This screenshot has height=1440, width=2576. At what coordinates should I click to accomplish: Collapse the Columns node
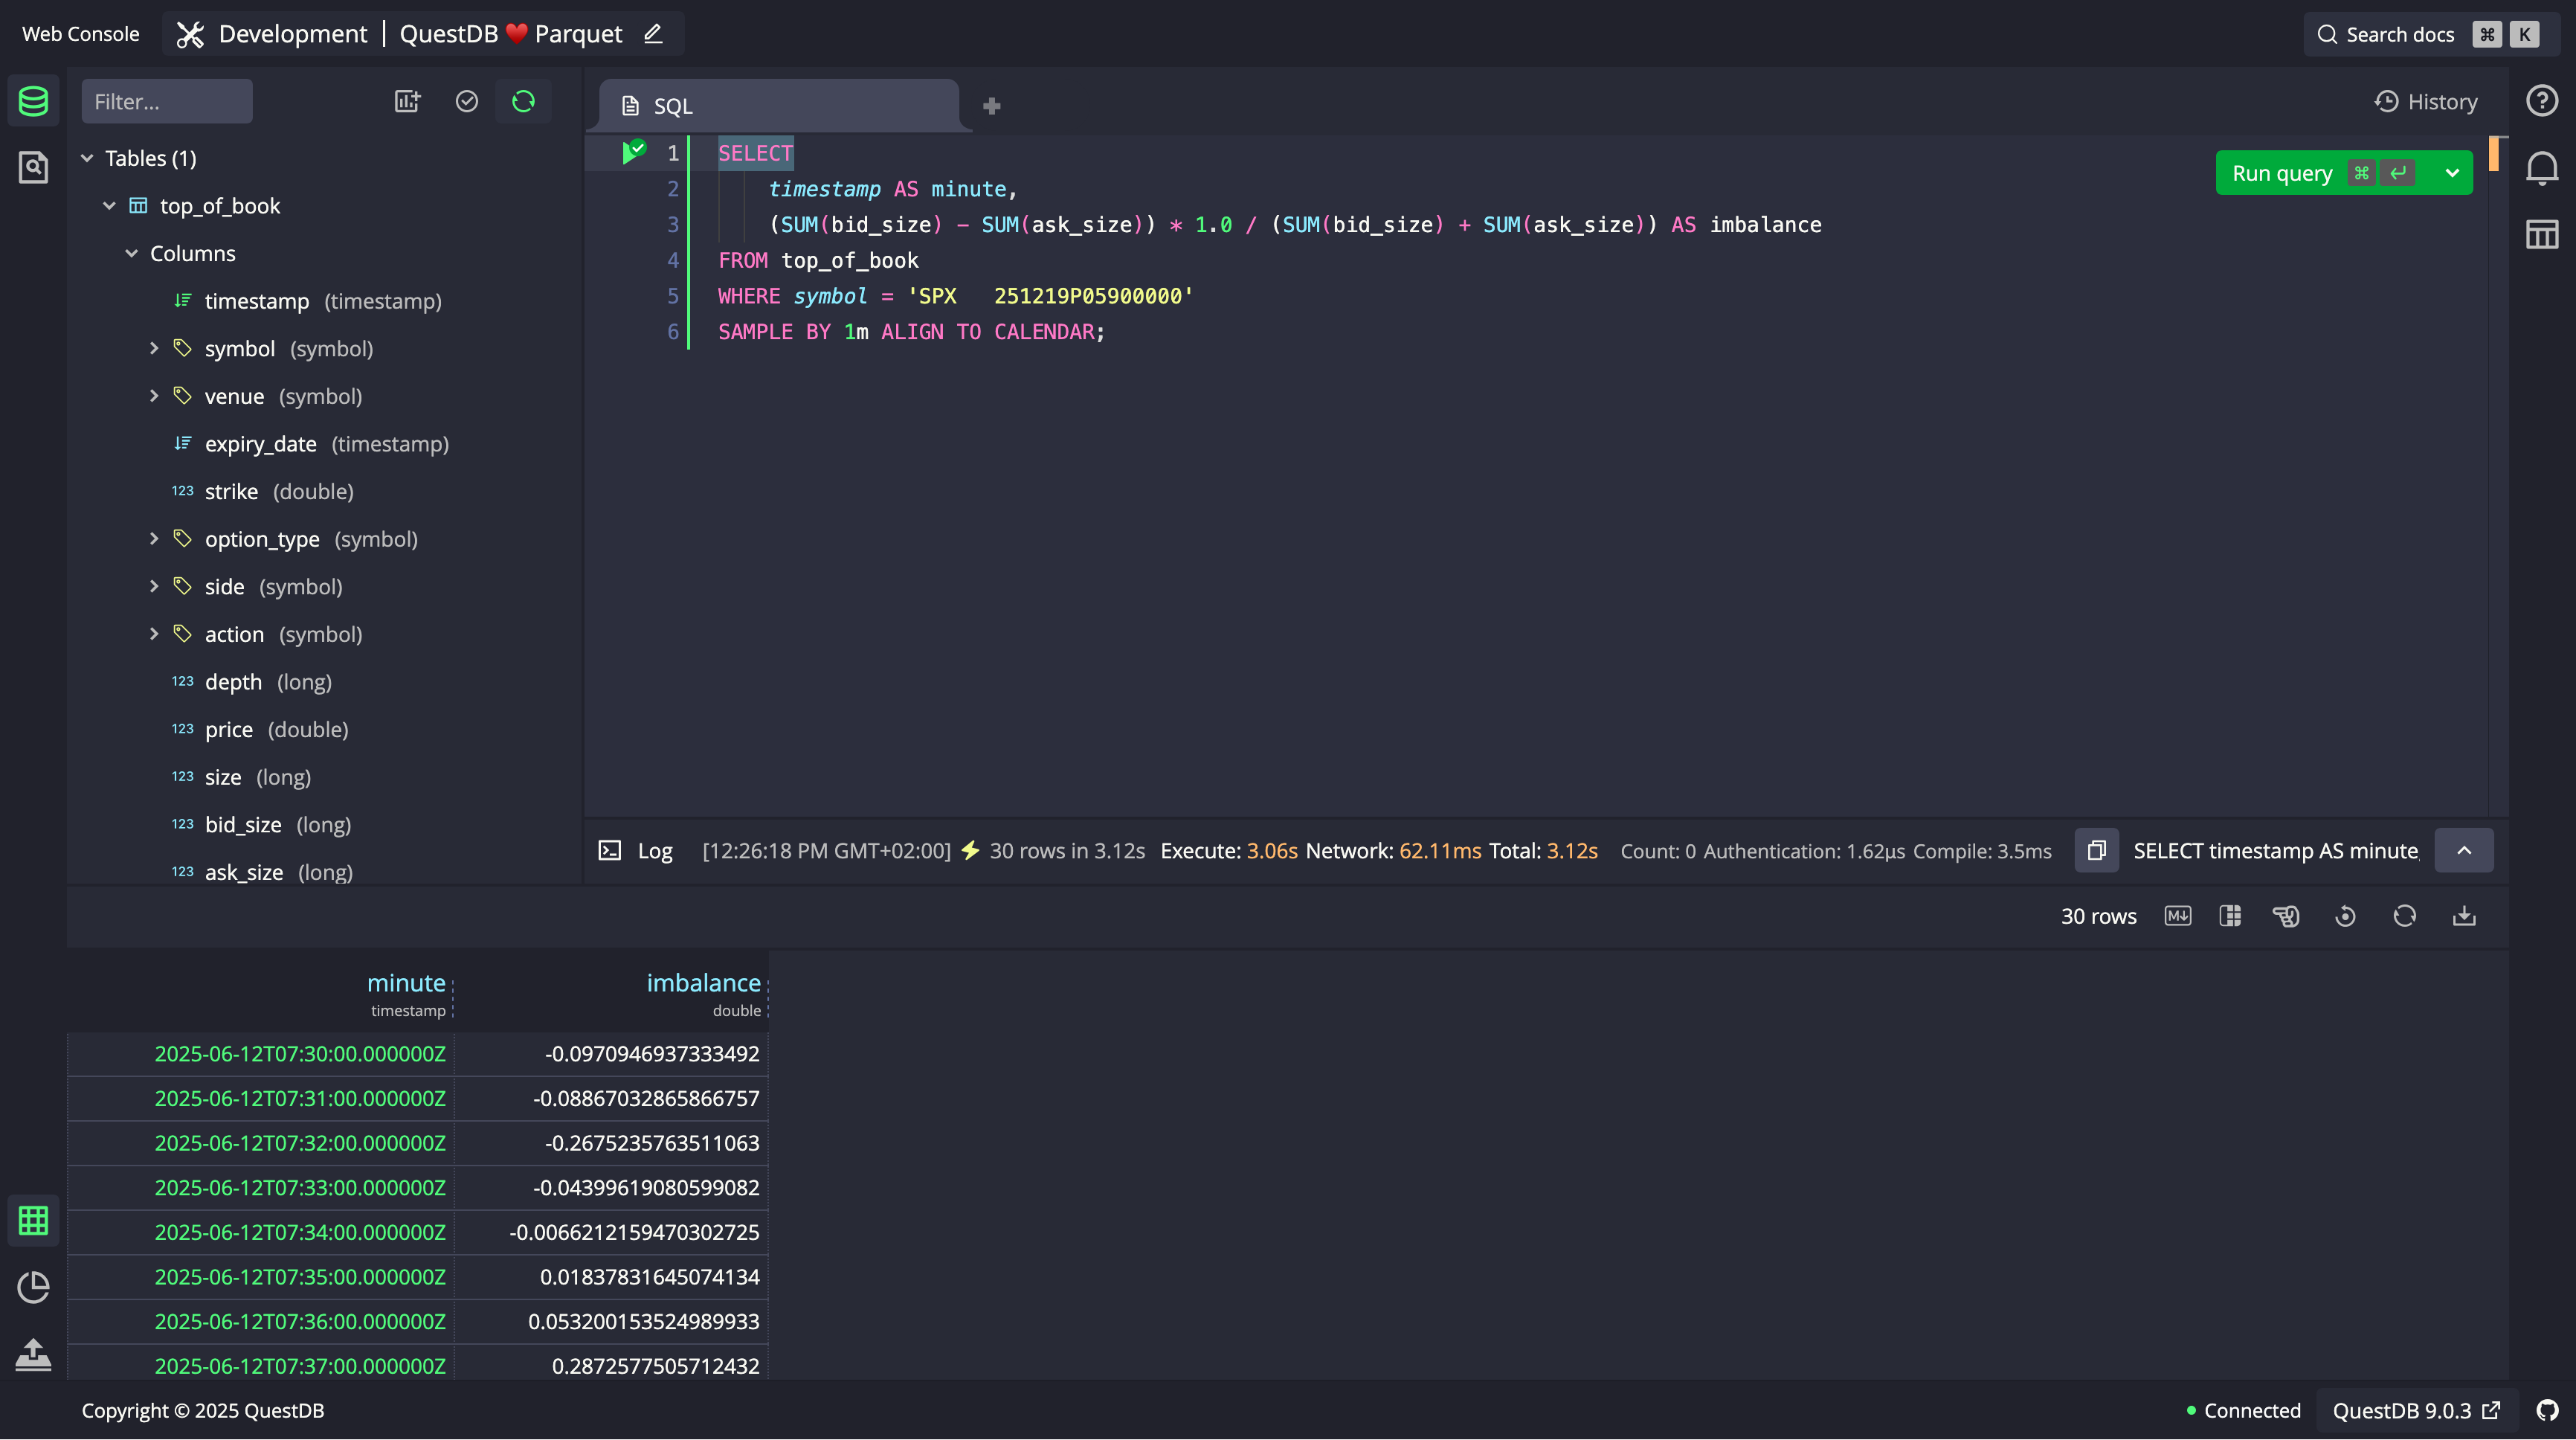point(131,253)
